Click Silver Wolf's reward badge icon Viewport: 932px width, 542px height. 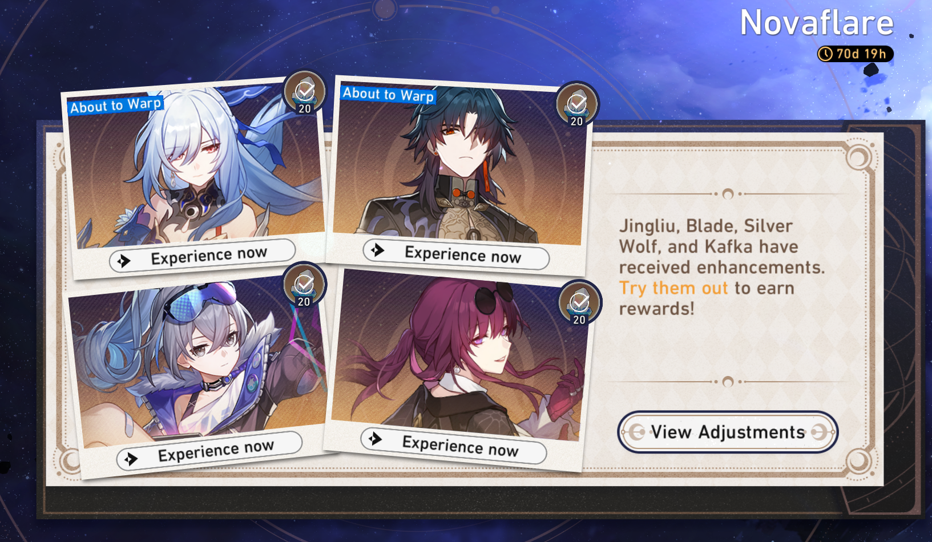pyautogui.click(x=304, y=285)
